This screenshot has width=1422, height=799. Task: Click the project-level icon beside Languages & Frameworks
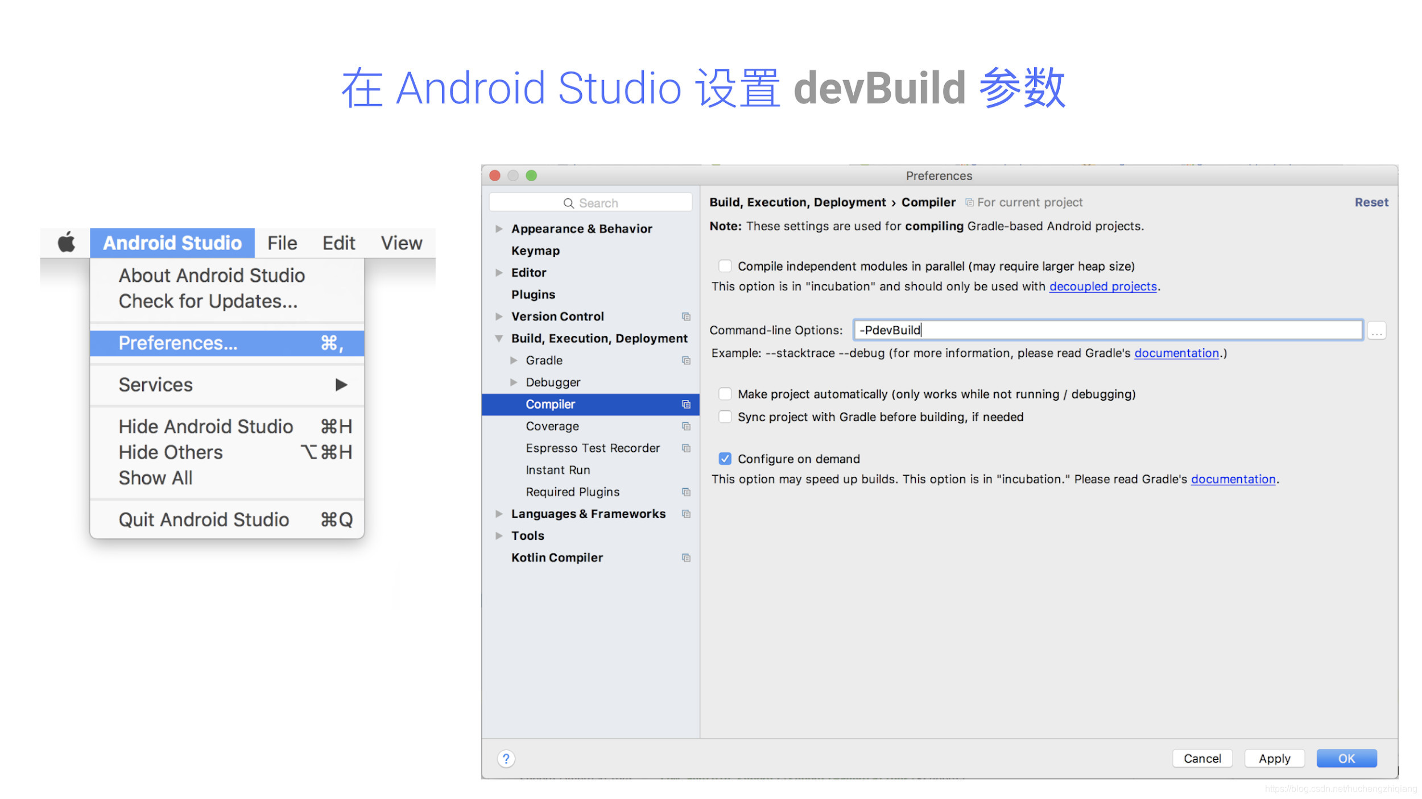[686, 514]
